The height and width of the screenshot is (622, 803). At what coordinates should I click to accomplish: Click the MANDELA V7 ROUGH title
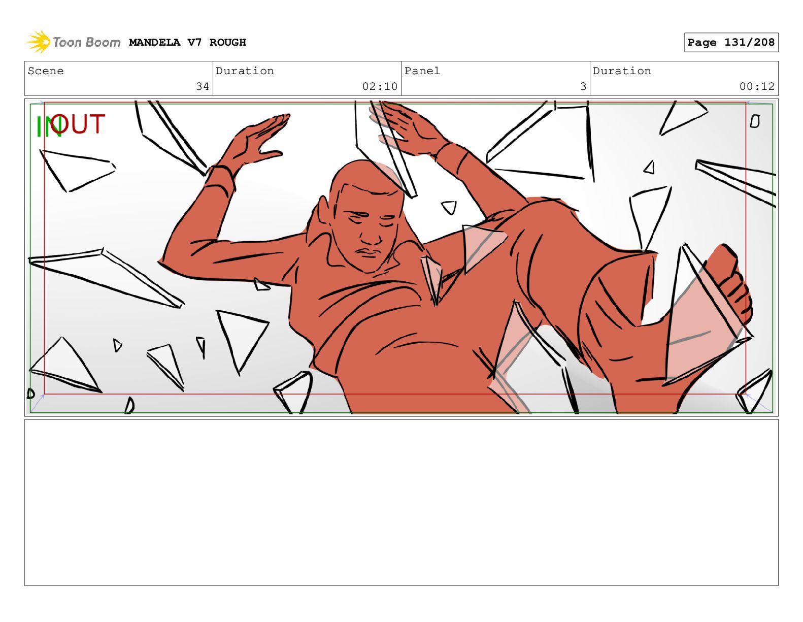click(x=187, y=43)
